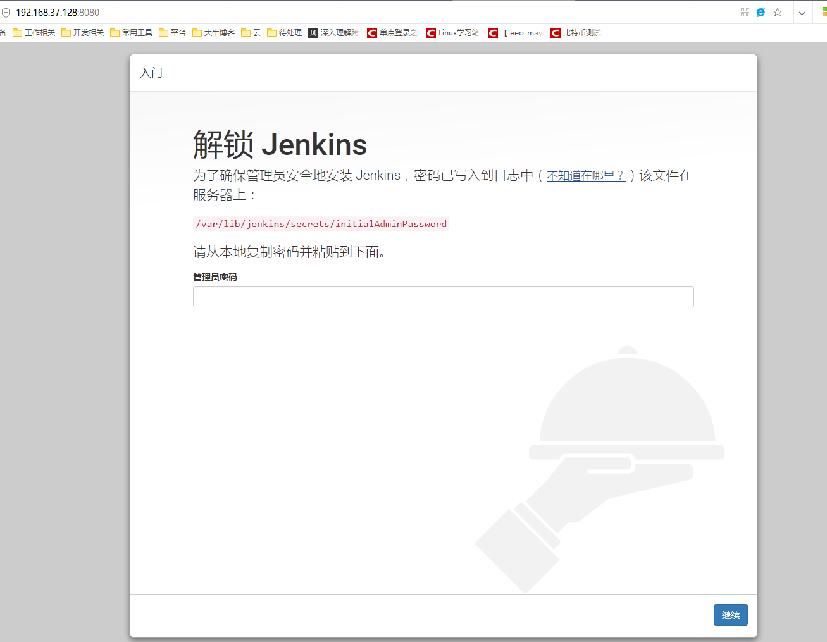Click the 请从本地复制密码并粘贴到下面 instruction text
827x642 pixels.
pyautogui.click(x=289, y=252)
